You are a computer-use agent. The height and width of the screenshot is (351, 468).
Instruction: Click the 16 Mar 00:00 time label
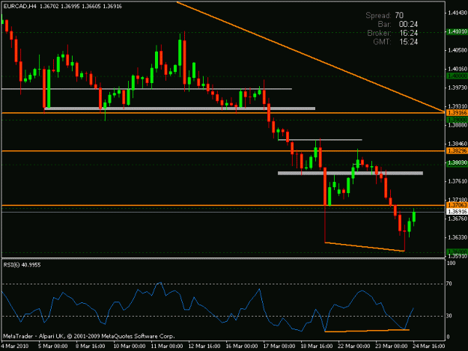[242, 347]
